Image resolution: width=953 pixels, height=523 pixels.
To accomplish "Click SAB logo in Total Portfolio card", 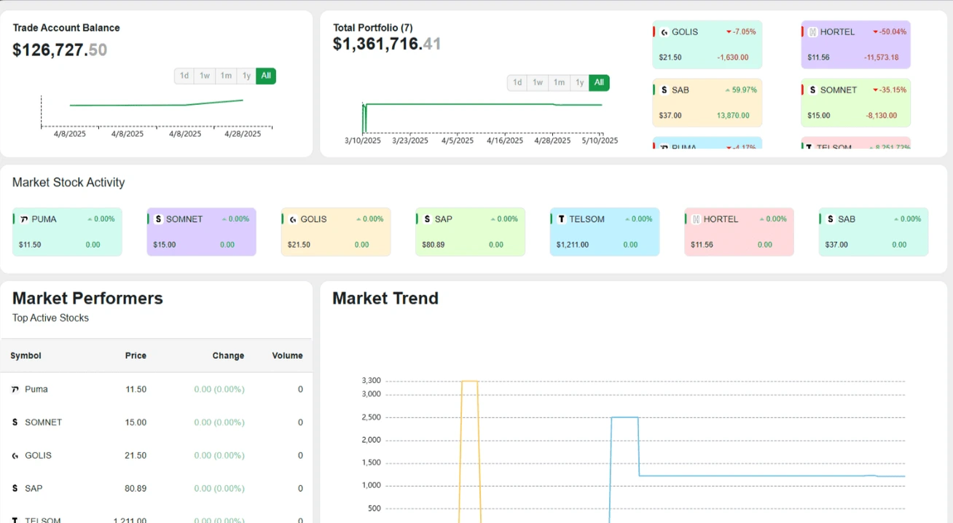I will click(x=664, y=90).
